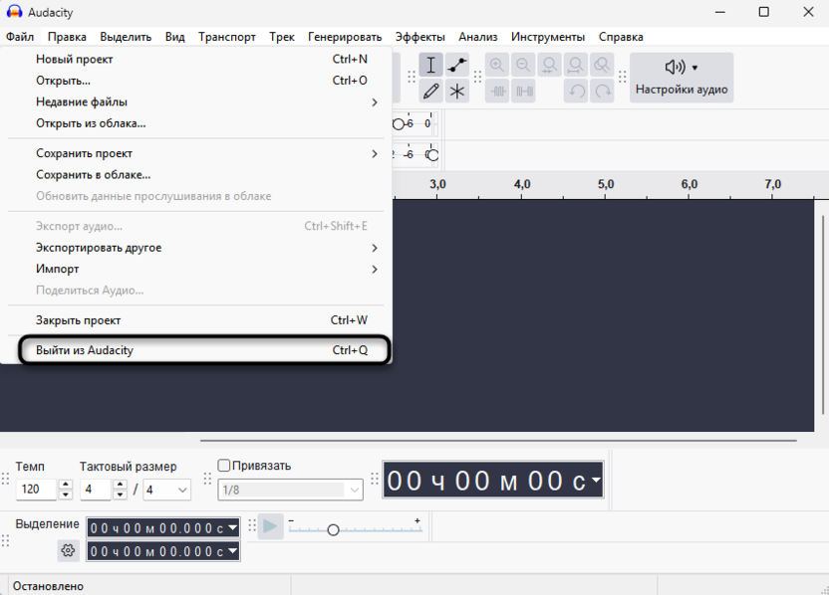Image resolution: width=829 pixels, height=595 pixels.
Task: Open the Настройки аудио dropdown
Action: 682,78
